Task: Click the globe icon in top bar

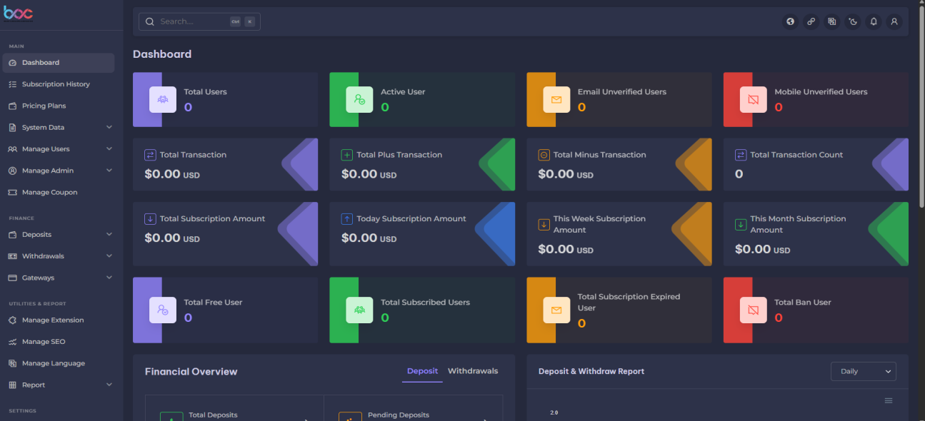Action: point(791,21)
